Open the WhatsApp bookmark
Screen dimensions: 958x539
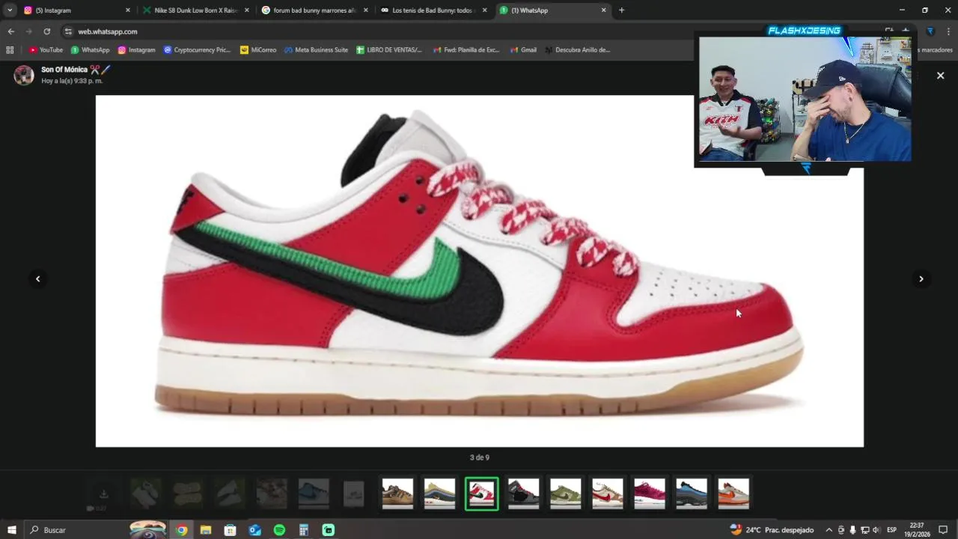pos(90,50)
